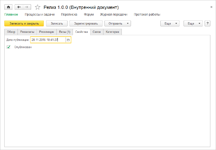Click the Home icon button
Viewport: 216px width, 150px height.
(8, 7)
